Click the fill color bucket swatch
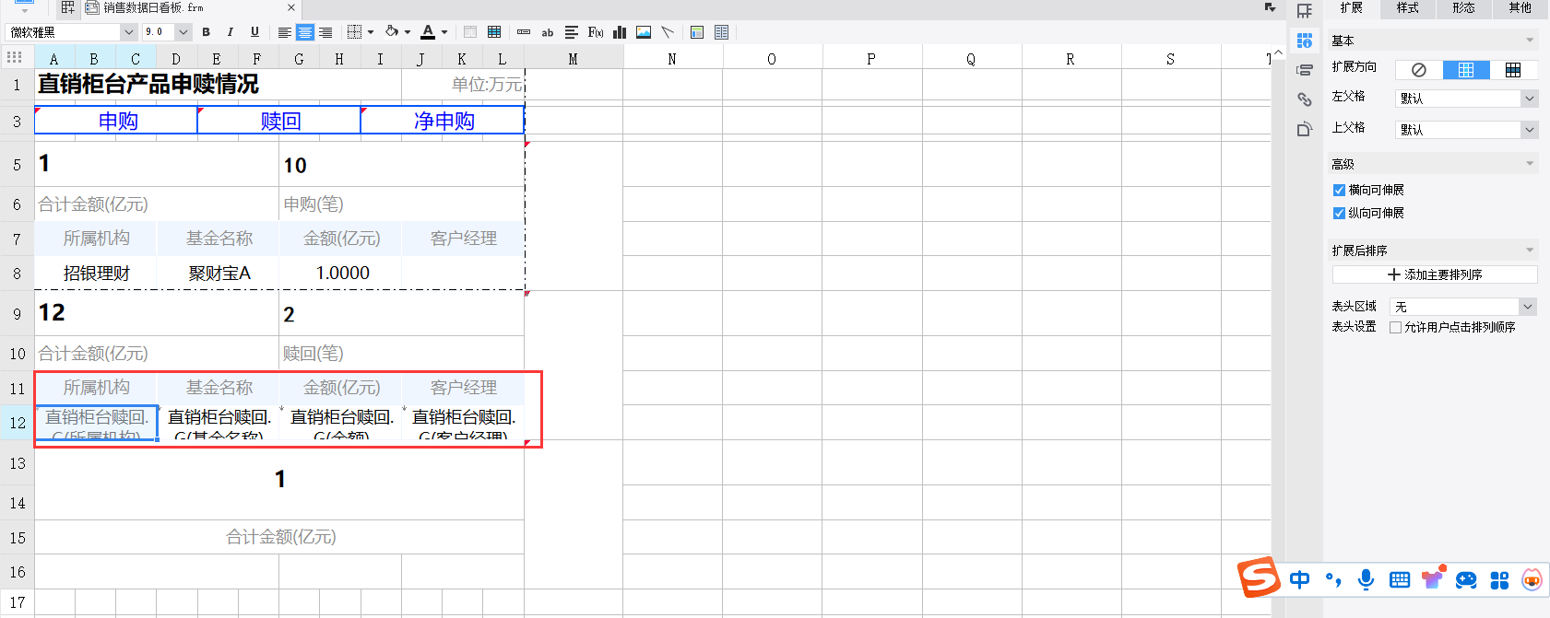Viewport: 1550px width, 618px height. point(392,32)
